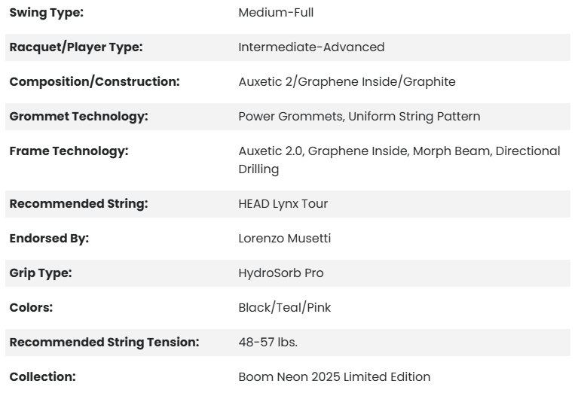The height and width of the screenshot is (393, 584).
Task: Click the 'Lorenzo Musetti' endorser name
Action: click(284, 239)
